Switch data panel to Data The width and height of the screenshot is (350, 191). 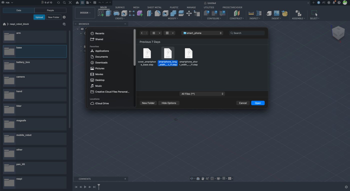click(x=19, y=10)
